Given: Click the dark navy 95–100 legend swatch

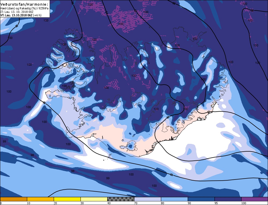Looking at the screenshot, I should coord(228,199).
